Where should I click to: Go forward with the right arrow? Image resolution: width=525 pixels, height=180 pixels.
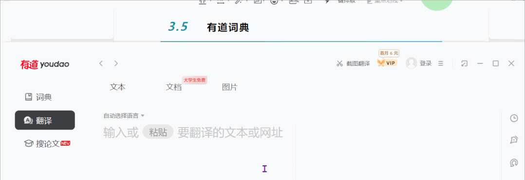pyautogui.click(x=116, y=64)
